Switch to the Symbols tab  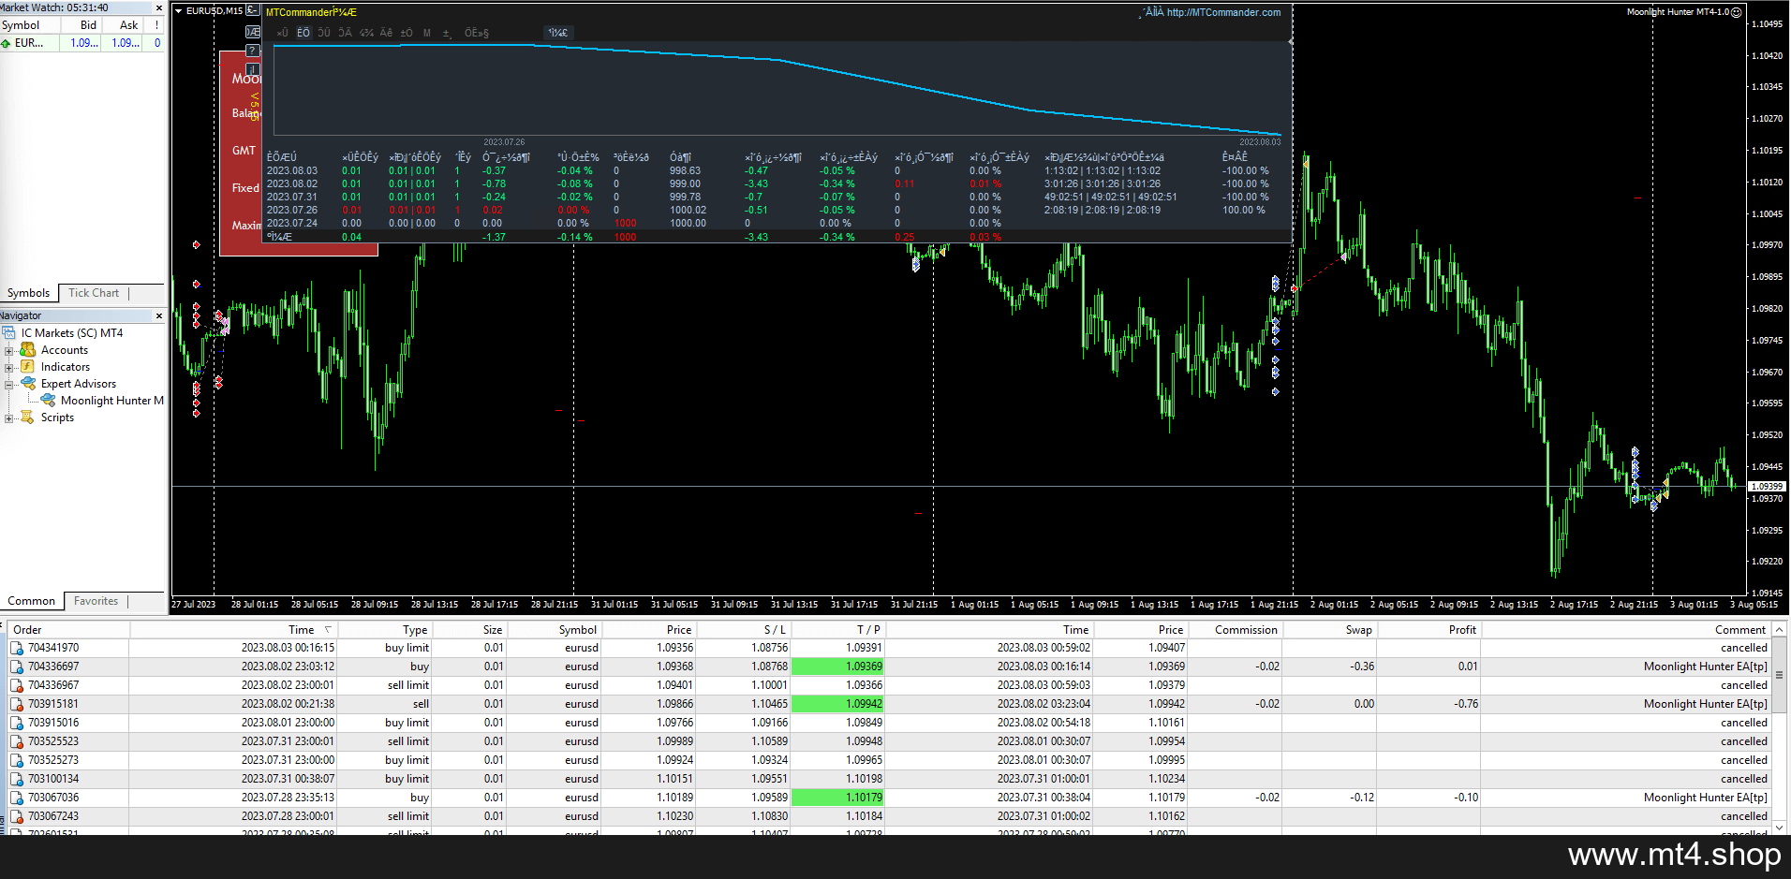coord(29,293)
